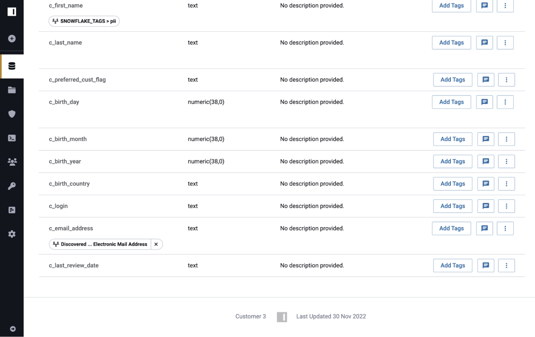
Task: Remove the Discovered Electronic Mail Address tag
Action: point(156,244)
